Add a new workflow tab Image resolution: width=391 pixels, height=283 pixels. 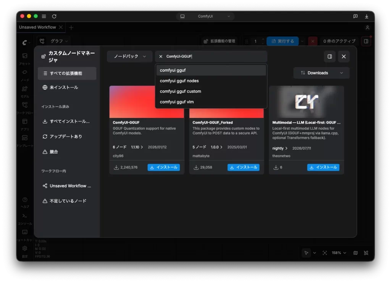[71, 27]
